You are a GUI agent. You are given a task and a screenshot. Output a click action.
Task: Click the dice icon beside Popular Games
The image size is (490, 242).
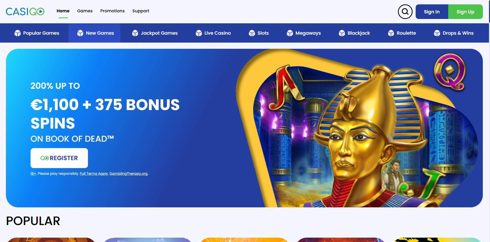click(17, 33)
